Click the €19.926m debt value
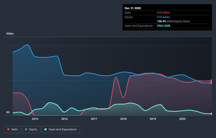 coord(163,13)
